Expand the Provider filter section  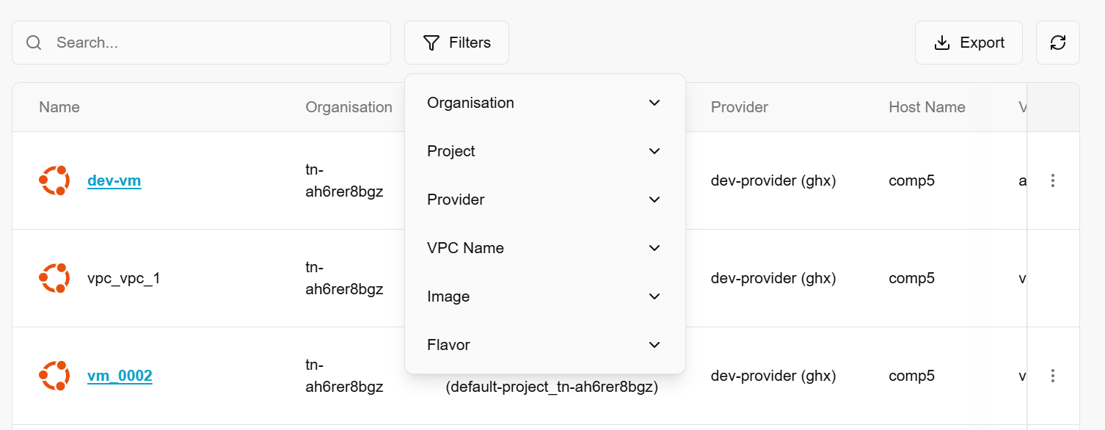544,200
